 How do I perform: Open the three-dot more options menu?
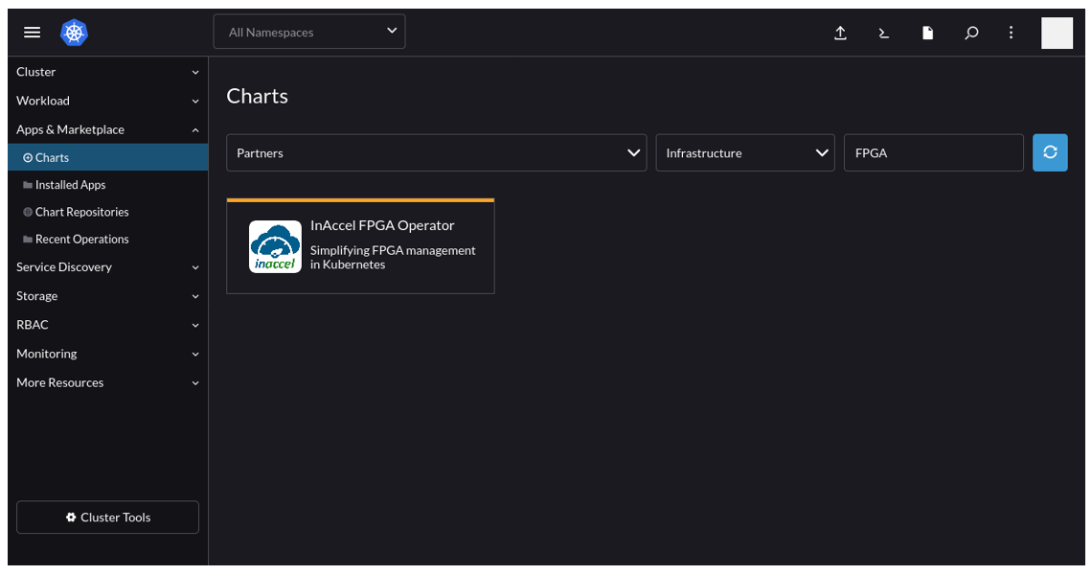[1011, 33]
